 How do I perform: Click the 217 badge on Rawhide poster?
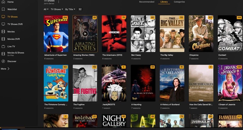(x=239, y=116)
